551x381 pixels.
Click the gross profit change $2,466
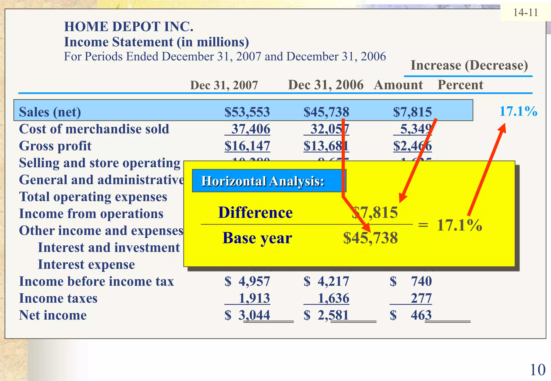pos(412,146)
